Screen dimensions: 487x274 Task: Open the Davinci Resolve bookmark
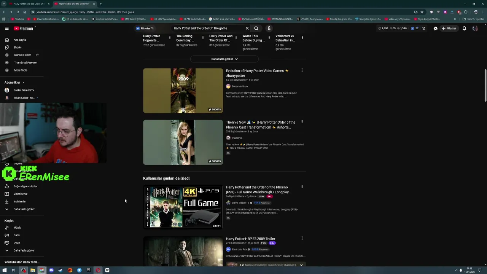[x=46, y=19]
